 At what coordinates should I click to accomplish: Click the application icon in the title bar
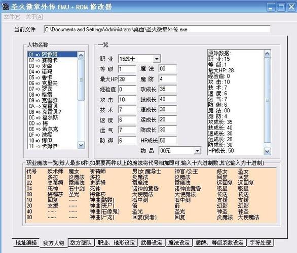(5, 7)
